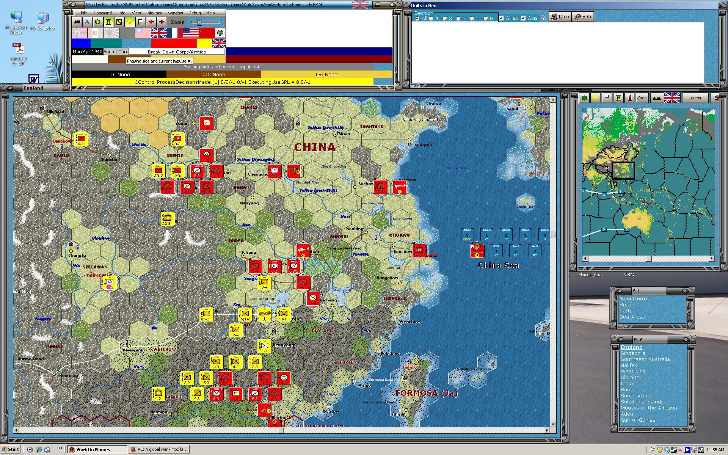Click the ship and UK flag button in the minimap toolbar

[665, 98]
